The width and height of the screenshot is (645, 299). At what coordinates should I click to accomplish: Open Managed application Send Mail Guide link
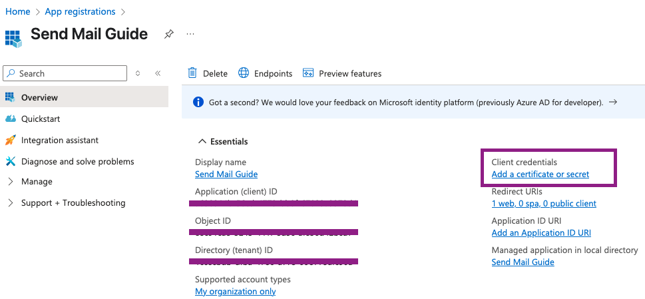click(x=523, y=262)
